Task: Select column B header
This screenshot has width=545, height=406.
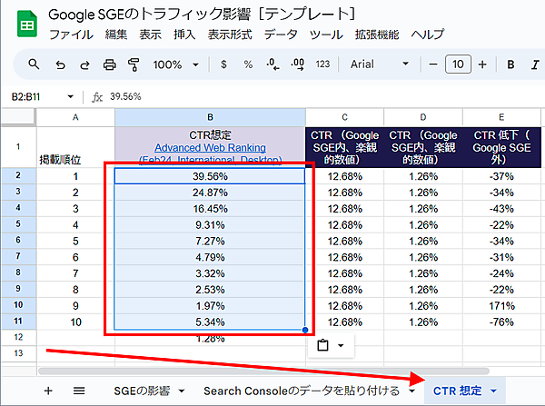Action: coord(211,117)
